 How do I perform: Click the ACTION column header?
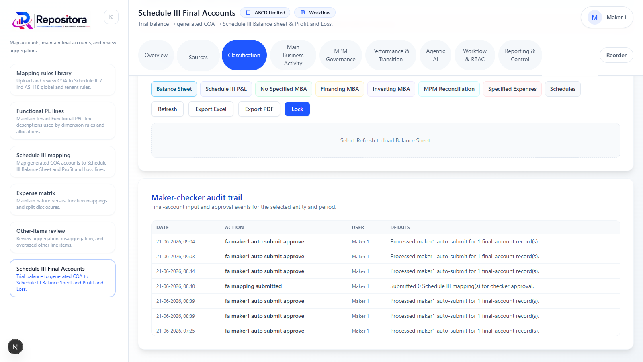(234, 228)
